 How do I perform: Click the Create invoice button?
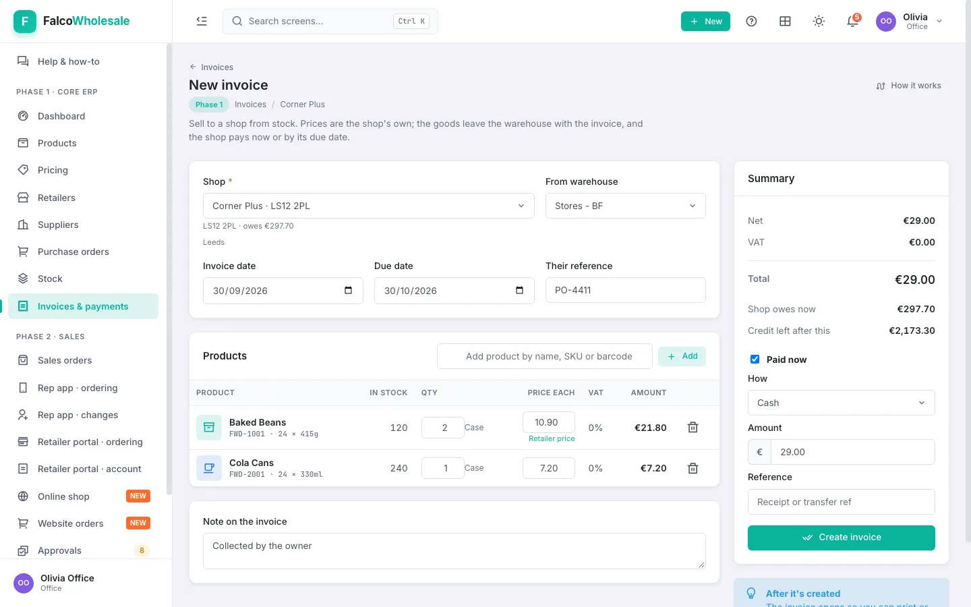[842, 538]
